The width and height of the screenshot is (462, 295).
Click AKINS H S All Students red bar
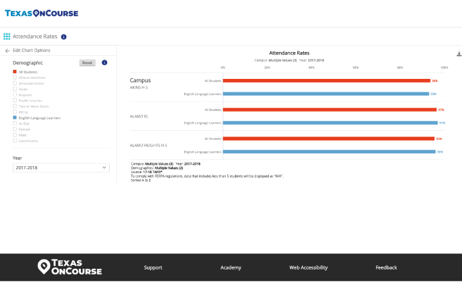tap(326, 81)
